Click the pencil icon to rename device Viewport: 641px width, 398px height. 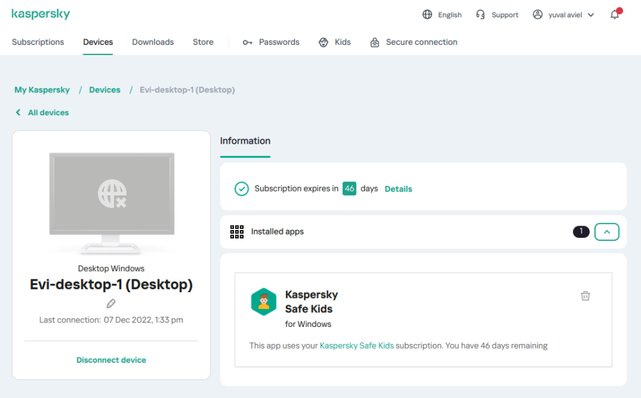111,304
